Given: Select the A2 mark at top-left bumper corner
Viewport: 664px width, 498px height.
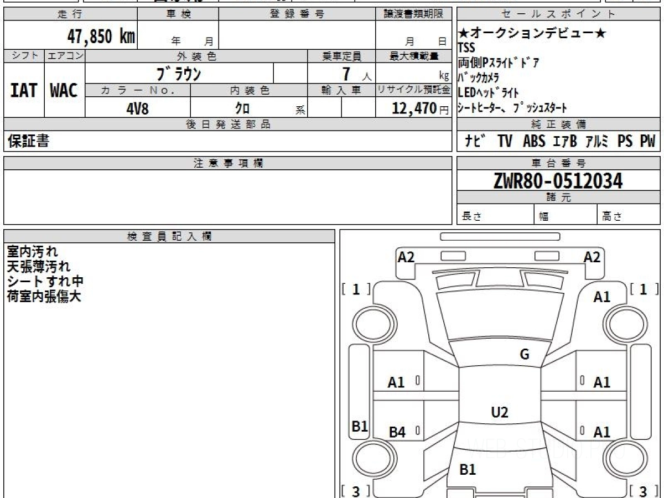Looking at the screenshot, I should (406, 257).
